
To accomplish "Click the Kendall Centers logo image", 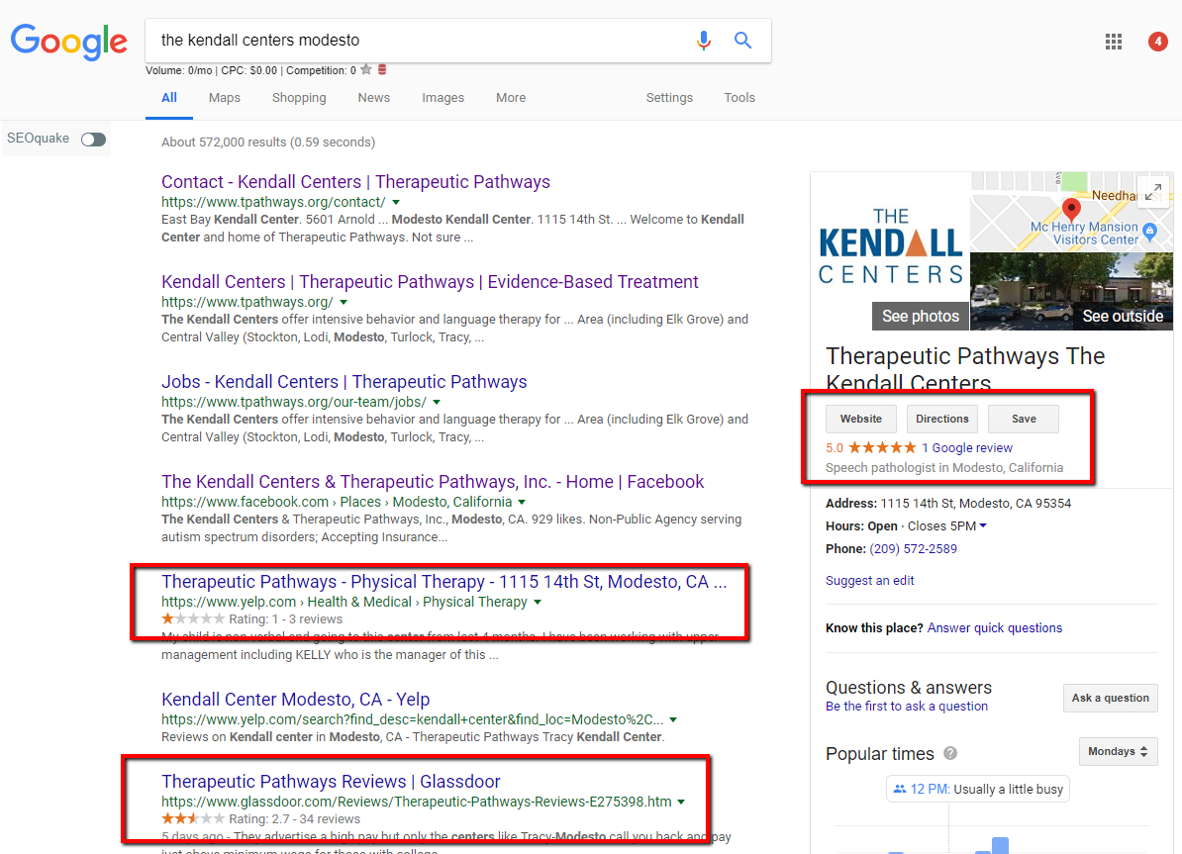I will 890,246.
